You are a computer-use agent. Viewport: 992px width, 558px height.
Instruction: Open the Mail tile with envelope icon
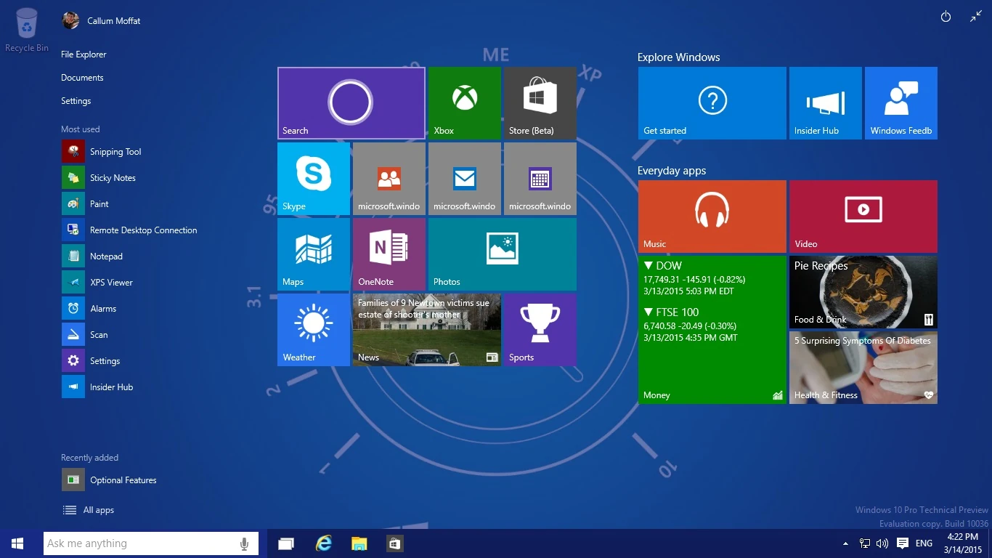pos(464,179)
